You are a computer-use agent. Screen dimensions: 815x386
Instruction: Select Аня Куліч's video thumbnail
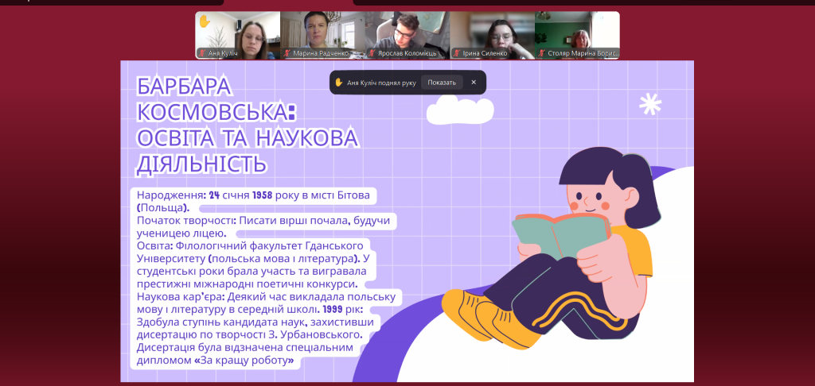pyautogui.click(x=237, y=32)
